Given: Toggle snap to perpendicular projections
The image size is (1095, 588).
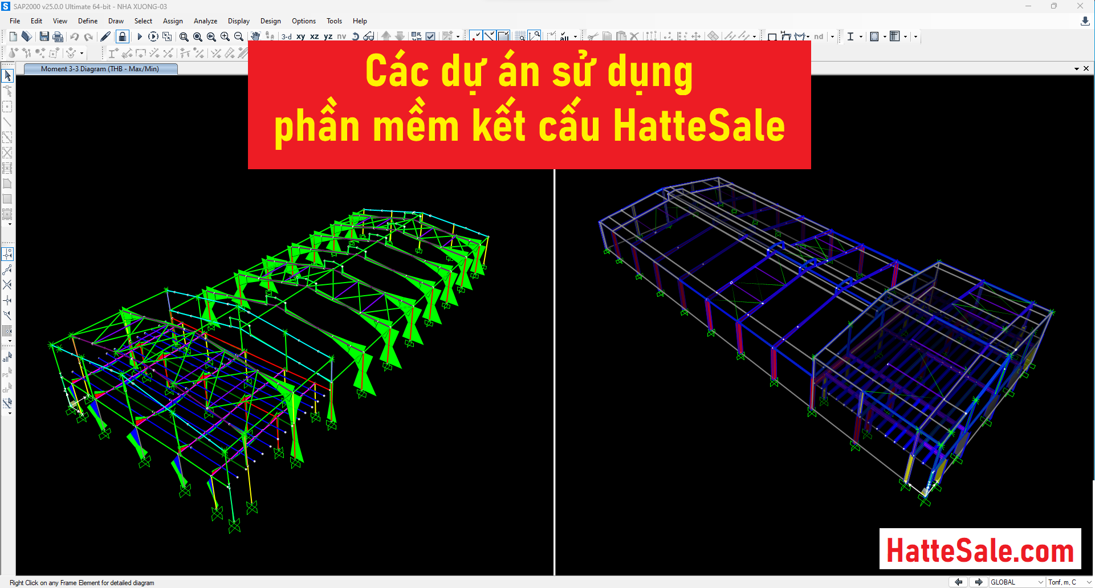Looking at the screenshot, I should [x=7, y=300].
